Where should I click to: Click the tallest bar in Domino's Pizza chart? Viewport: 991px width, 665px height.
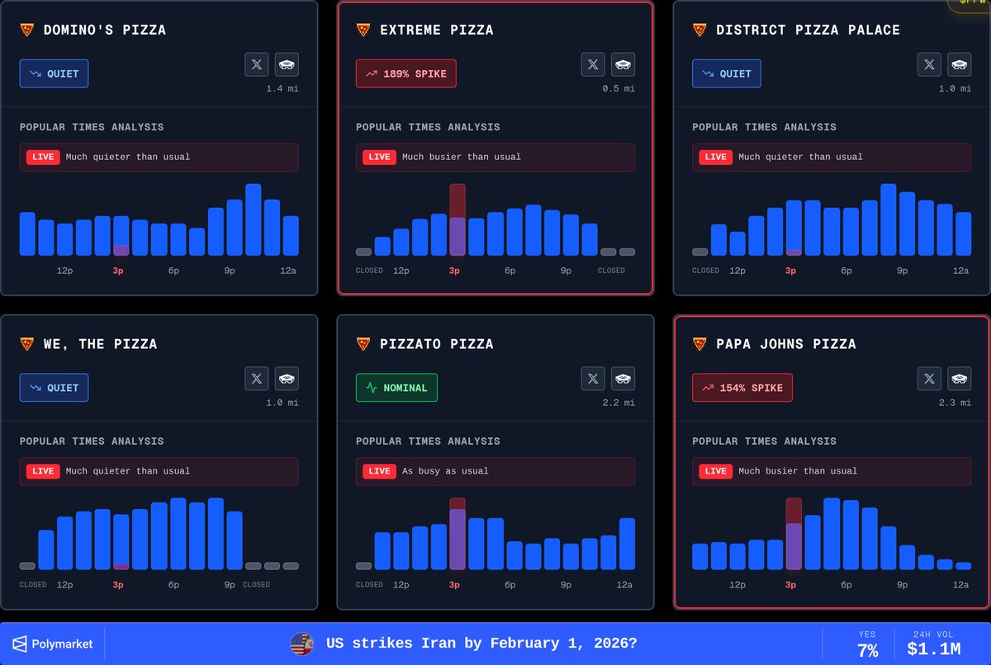pyautogui.click(x=254, y=219)
